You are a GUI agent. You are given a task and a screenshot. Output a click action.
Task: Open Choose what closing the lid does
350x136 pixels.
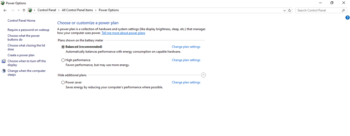(26, 47)
